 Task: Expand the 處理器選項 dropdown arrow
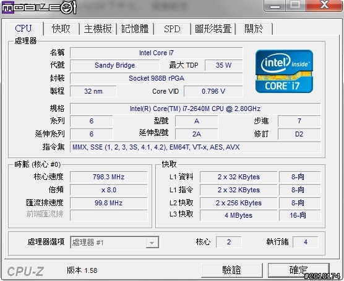pos(152,243)
